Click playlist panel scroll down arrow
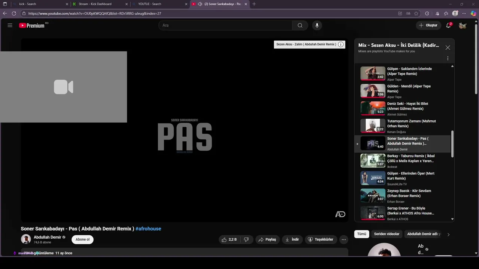 tap(452, 219)
